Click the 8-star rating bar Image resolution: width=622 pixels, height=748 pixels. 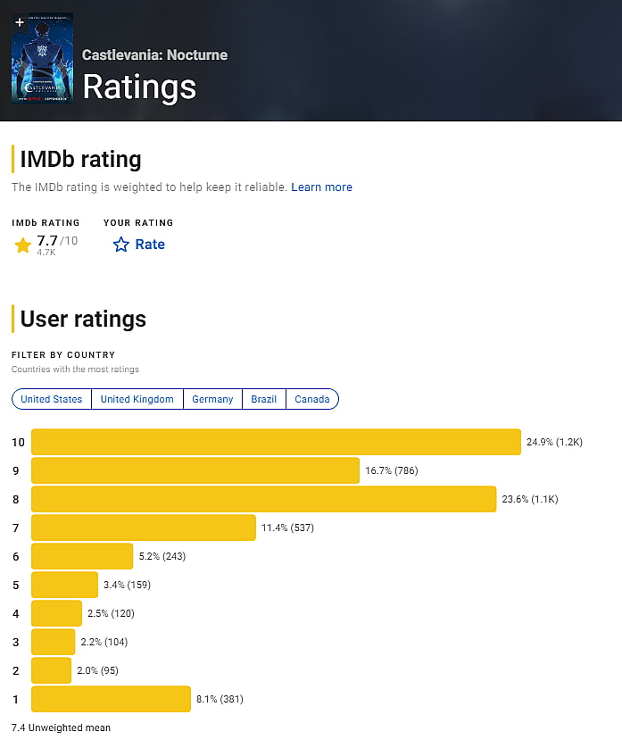pos(263,499)
